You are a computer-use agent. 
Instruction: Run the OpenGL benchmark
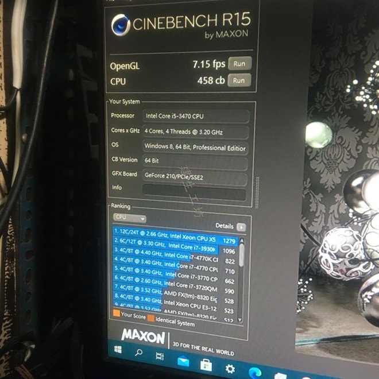pyautogui.click(x=239, y=64)
